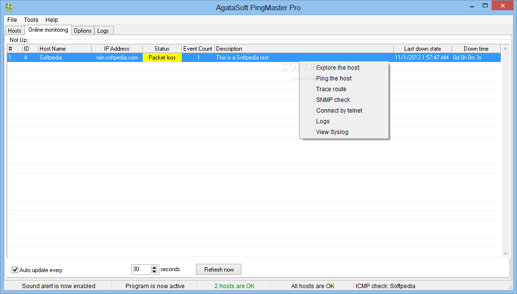Image resolution: width=517 pixels, height=294 pixels.
Task: Open the Logs tab
Action: (x=103, y=31)
